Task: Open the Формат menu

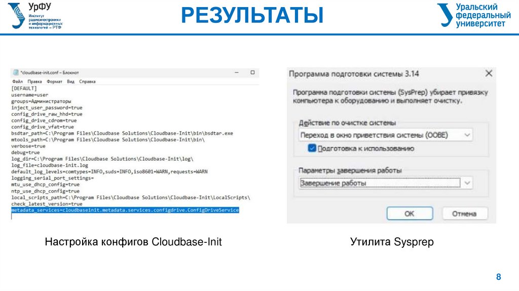Action: coord(54,81)
